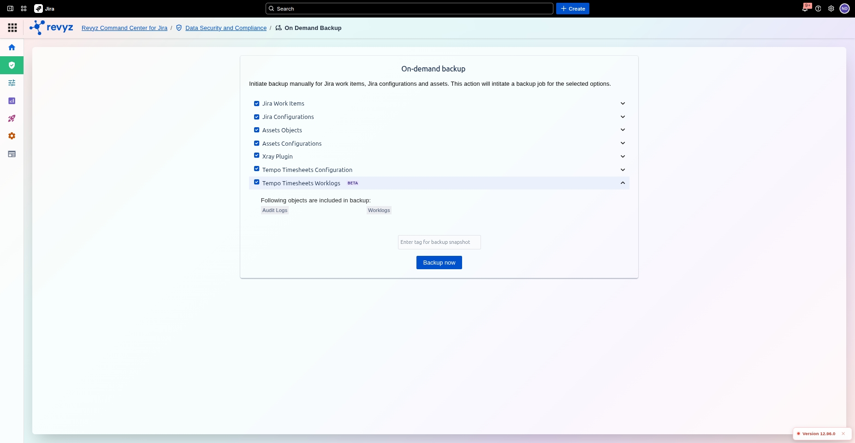Click the On Demand Backup breadcrumb text
Screen dimensions: 855x443
point(313,28)
